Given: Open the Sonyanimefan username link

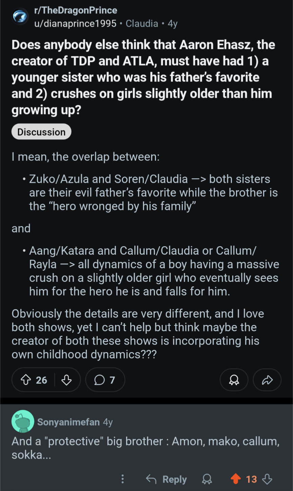Looking at the screenshot, I should click(69, 422).
